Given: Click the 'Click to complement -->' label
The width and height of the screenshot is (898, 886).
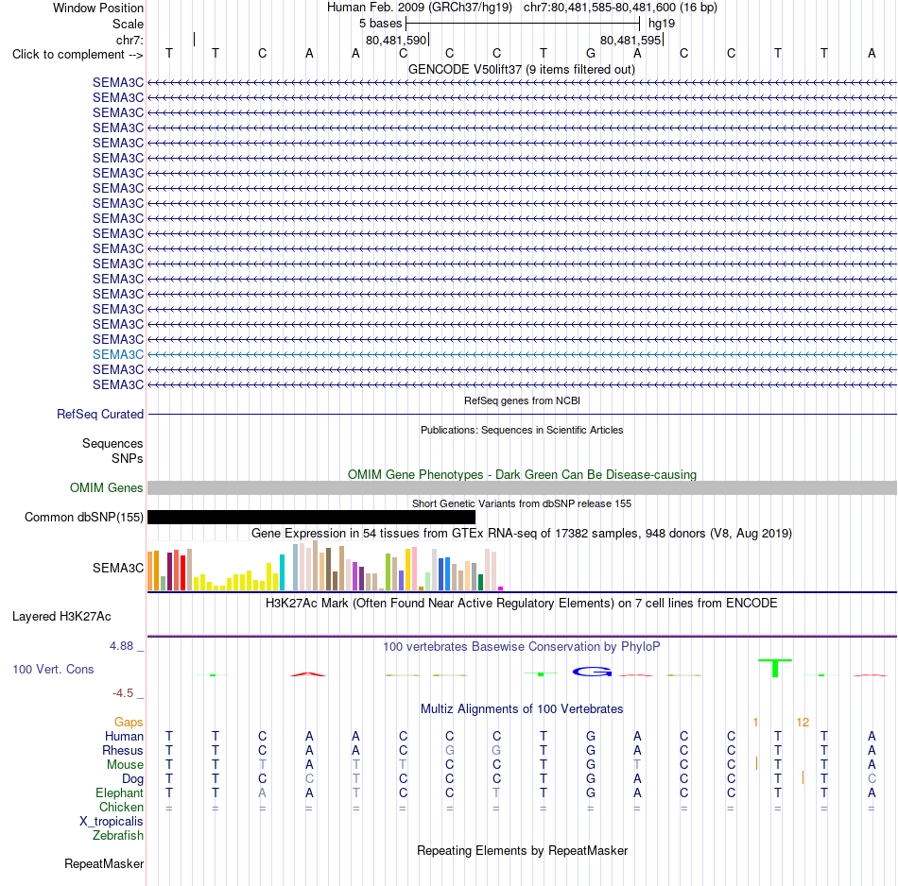Looking at the screenshot, I should pyautogui.click(x=78, y=55).
